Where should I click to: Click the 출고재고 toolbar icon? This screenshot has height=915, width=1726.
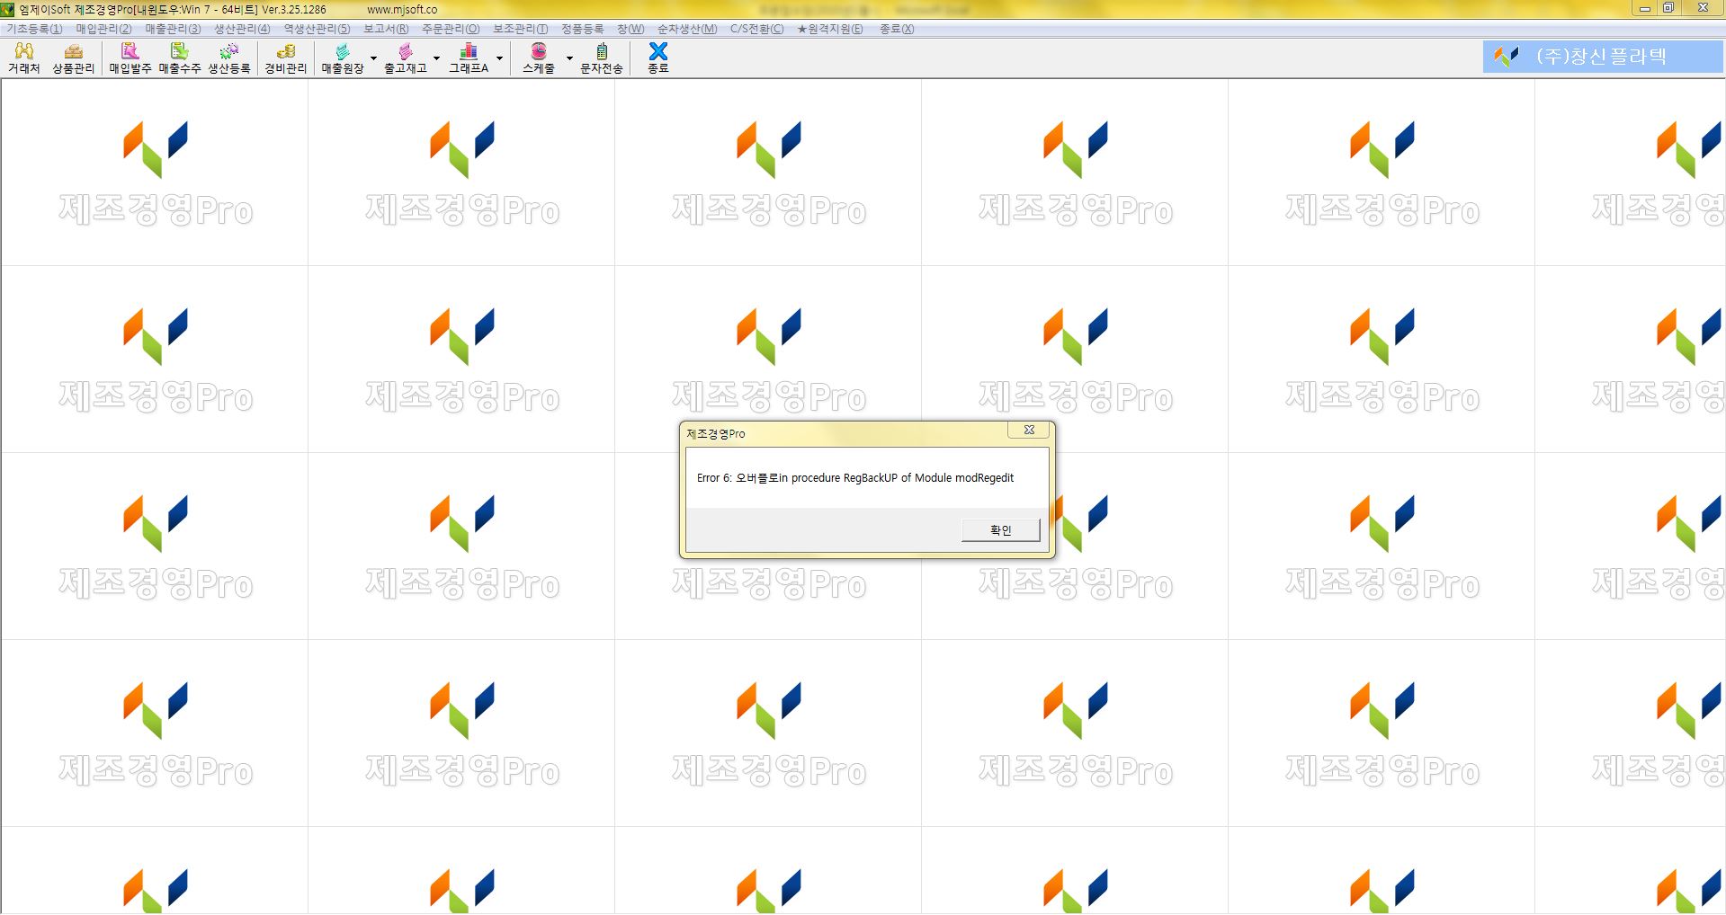[406, 58]
